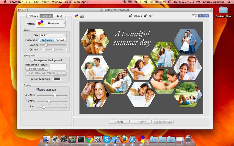234x146 pixels.
Task: Open the More Apps menu
Action: coord(81,2)
